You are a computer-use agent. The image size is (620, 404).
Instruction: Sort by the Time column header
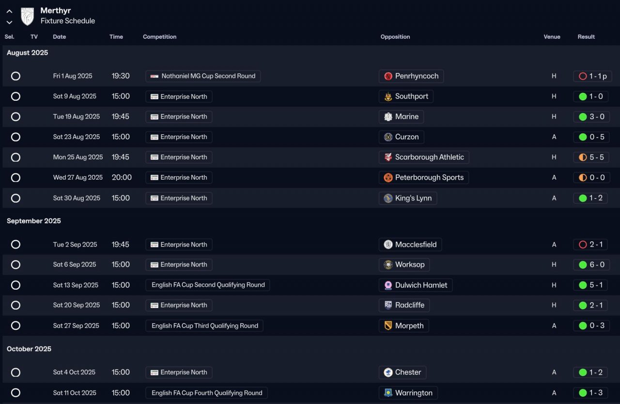click(116, 37)
